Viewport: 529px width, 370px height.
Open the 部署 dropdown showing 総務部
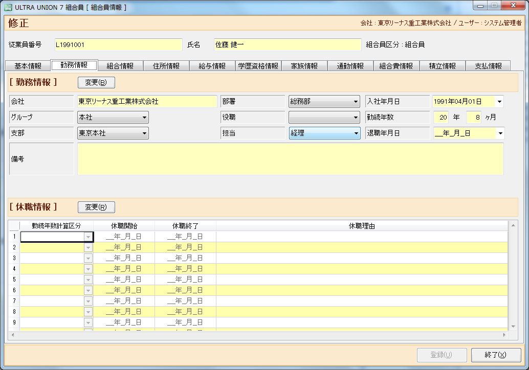tap(324, 101)
